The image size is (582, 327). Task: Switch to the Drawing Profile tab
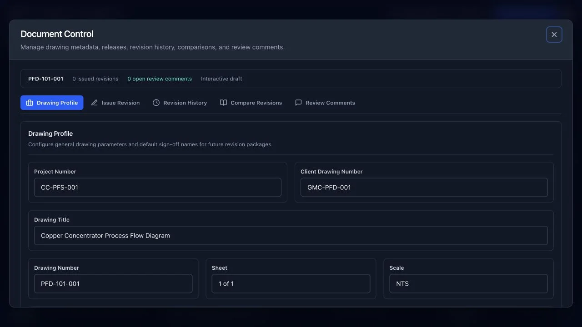(52, 103)
